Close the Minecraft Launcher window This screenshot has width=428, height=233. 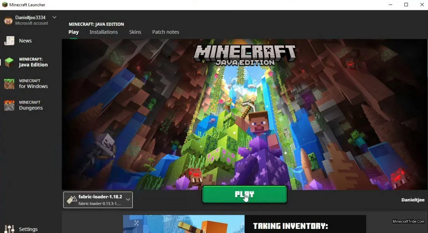click(x=422, y=5)
